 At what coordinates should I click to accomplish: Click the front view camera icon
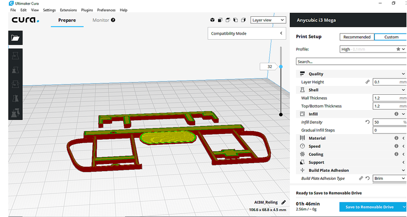tap(220, 20)
